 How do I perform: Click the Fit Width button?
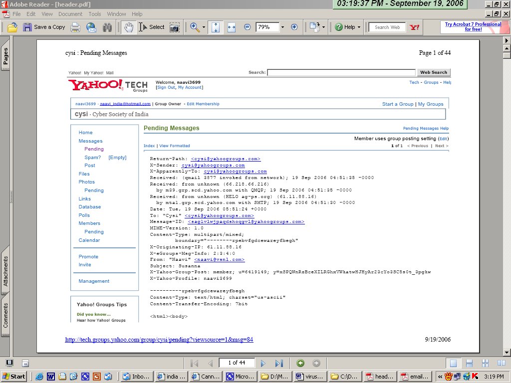coord(232,27)
